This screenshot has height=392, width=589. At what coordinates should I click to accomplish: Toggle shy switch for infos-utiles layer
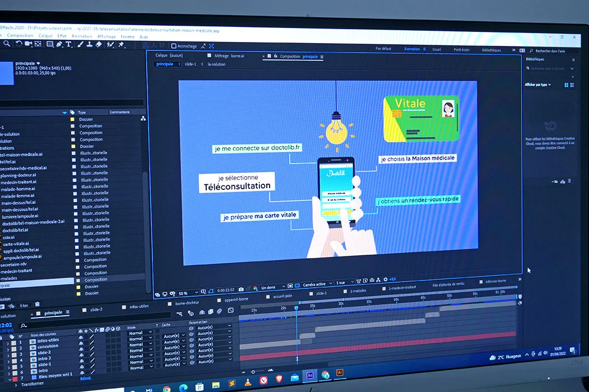81,338
